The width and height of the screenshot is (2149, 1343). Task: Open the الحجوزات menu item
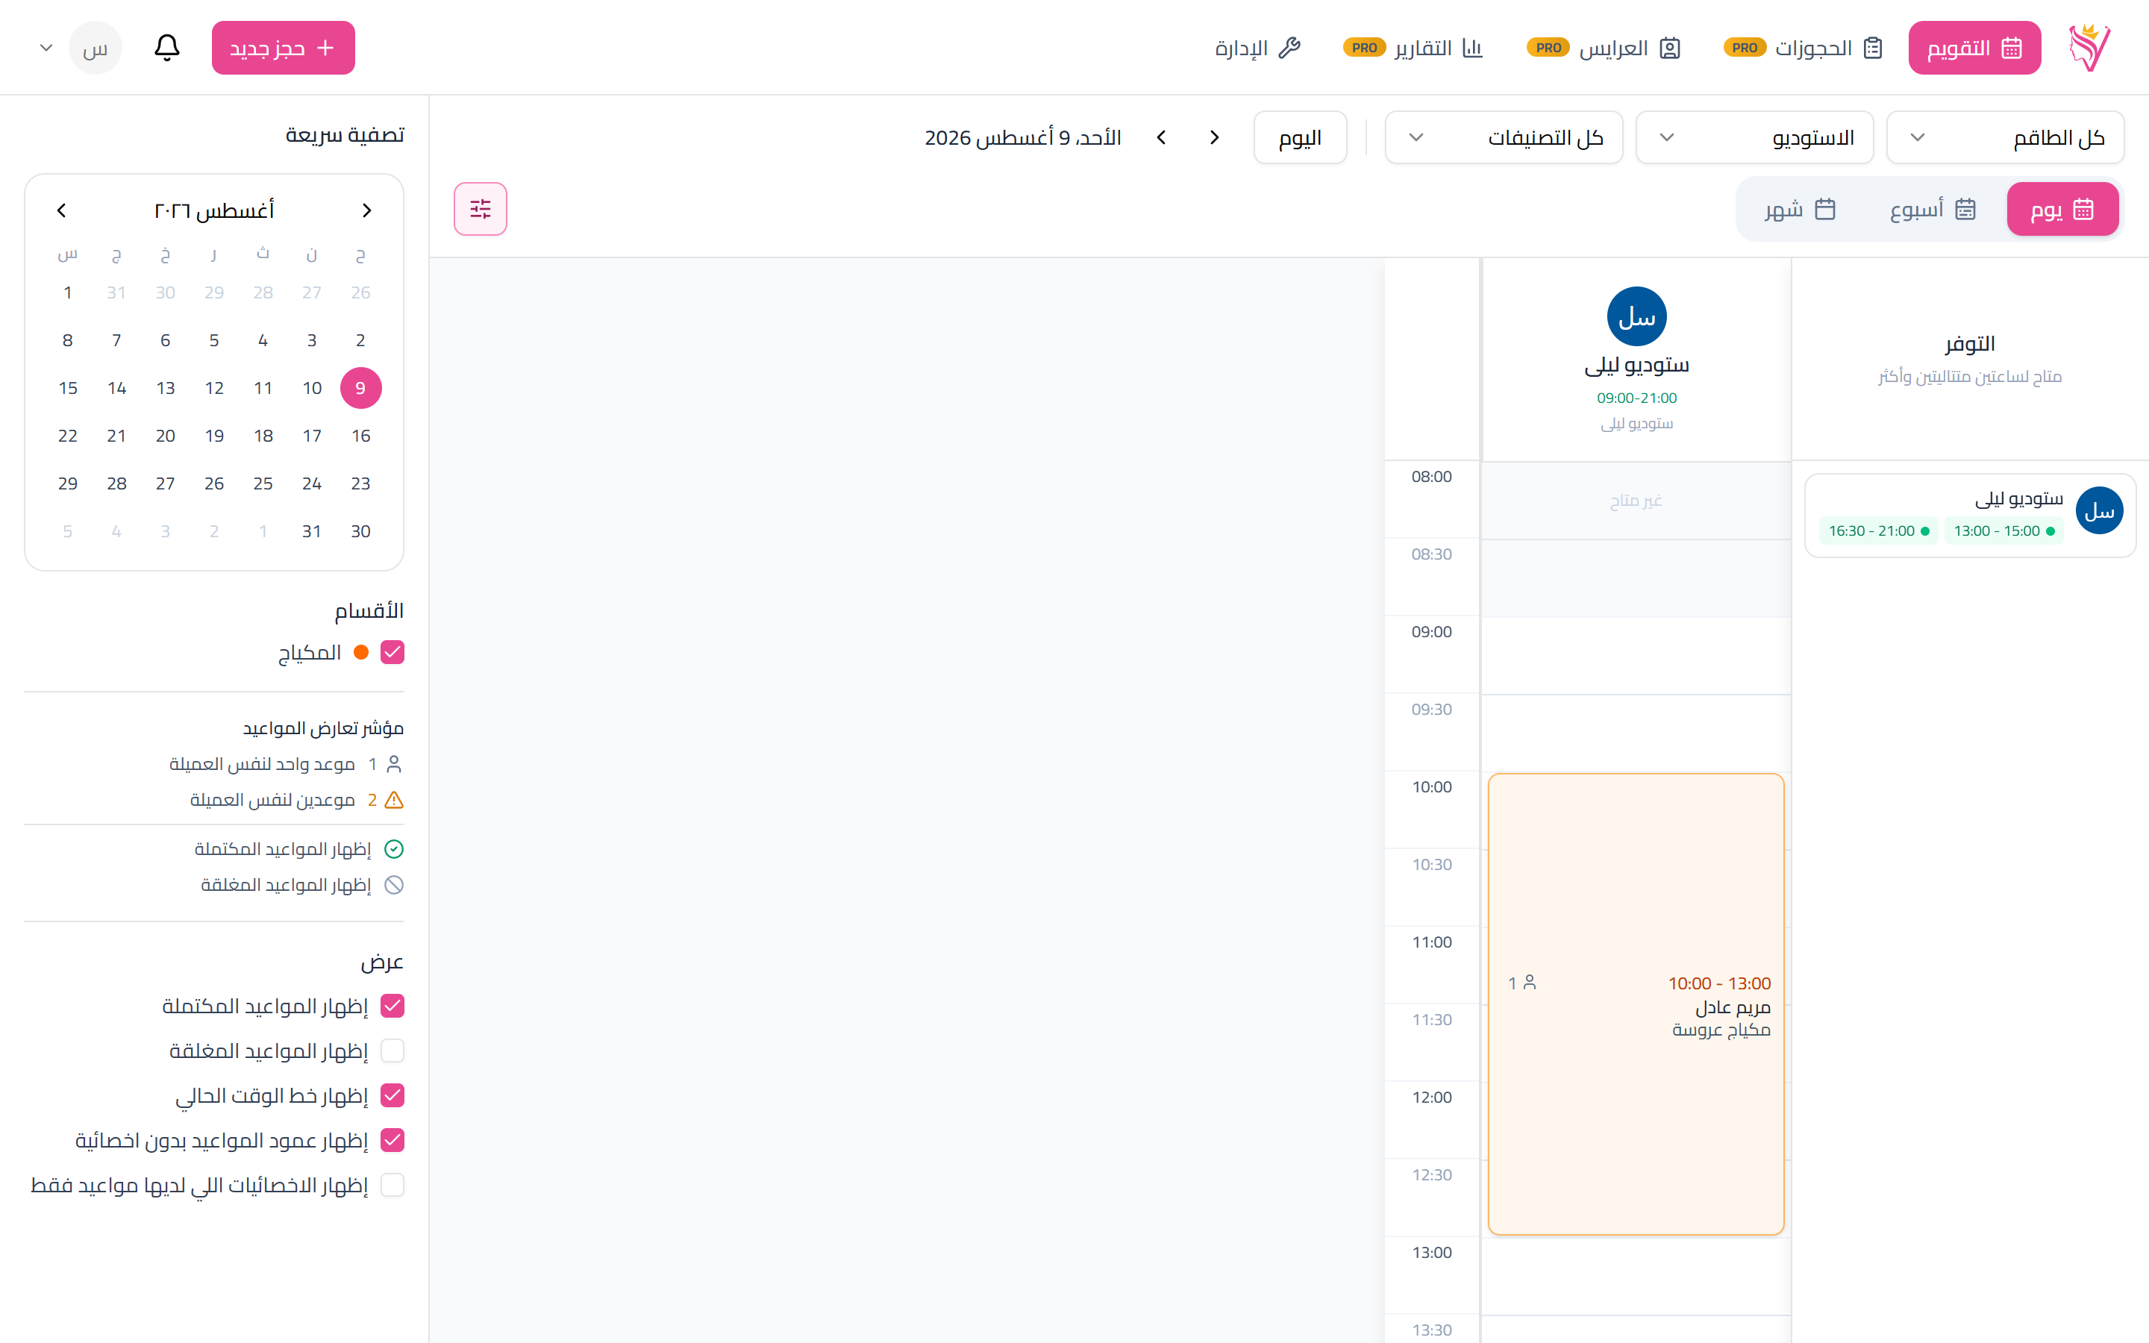(x=1804, y=48)
